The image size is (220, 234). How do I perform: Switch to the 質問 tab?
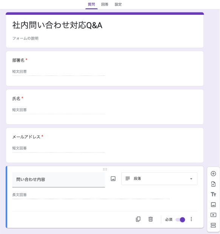click(91, 5)
